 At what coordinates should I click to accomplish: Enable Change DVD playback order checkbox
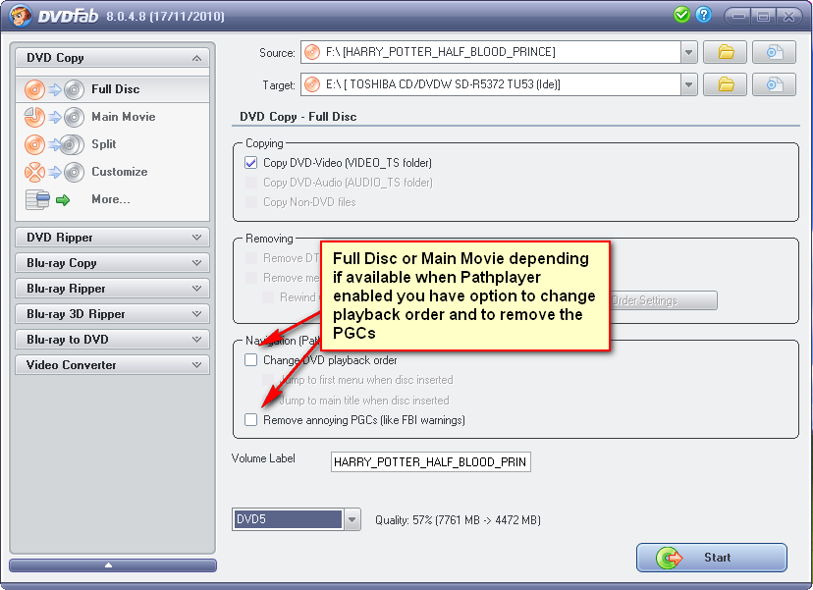tap(251, 360)
